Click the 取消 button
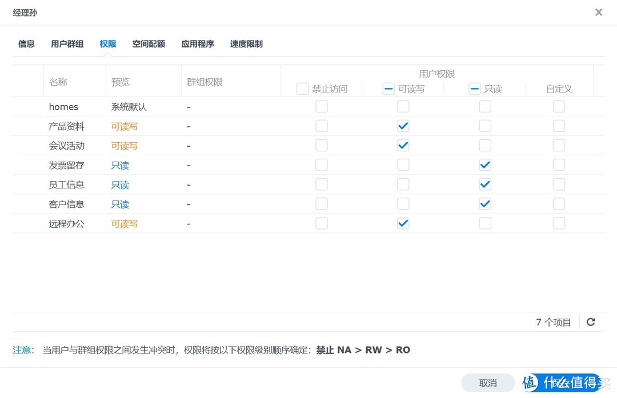This screenshot has width=617, height=398. [488, 383]
